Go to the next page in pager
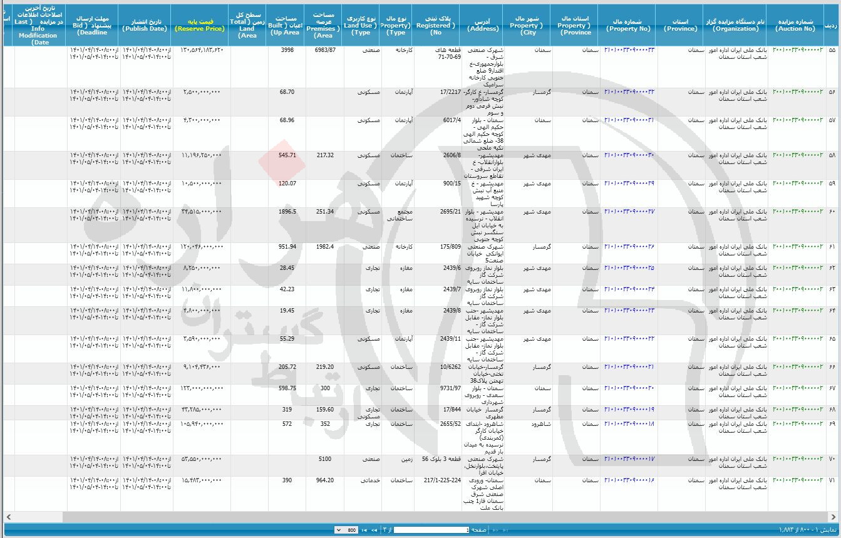 [x=374, y=530]
